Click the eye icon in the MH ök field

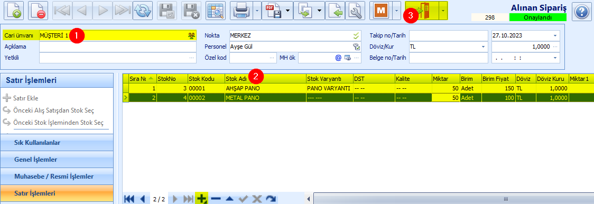click(x=348, y=58)
